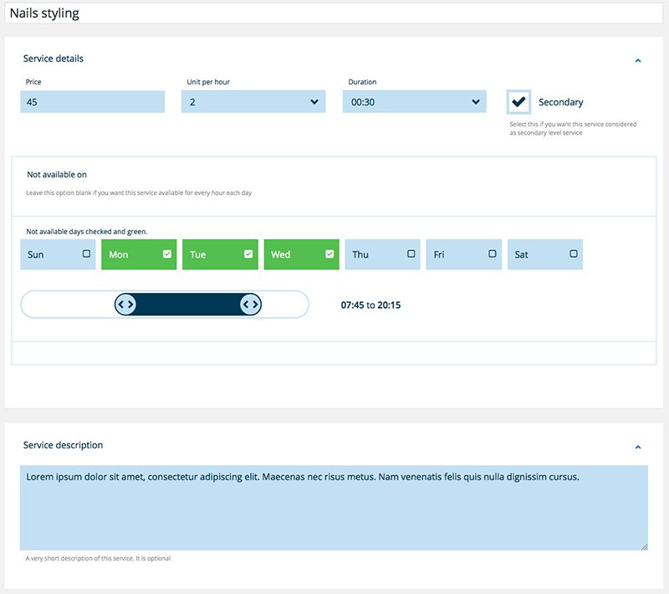Click the description textarea resize handle
The image size is (669, 594).
pyautogui.click(x=643, y=545)
